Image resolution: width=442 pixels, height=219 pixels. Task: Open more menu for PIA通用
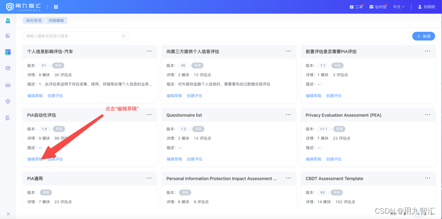(x=149, y=178)
